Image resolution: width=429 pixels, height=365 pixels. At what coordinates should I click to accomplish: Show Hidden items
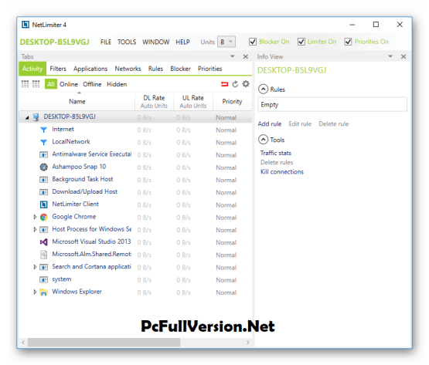pyautogui.click(x=117, y=84)
